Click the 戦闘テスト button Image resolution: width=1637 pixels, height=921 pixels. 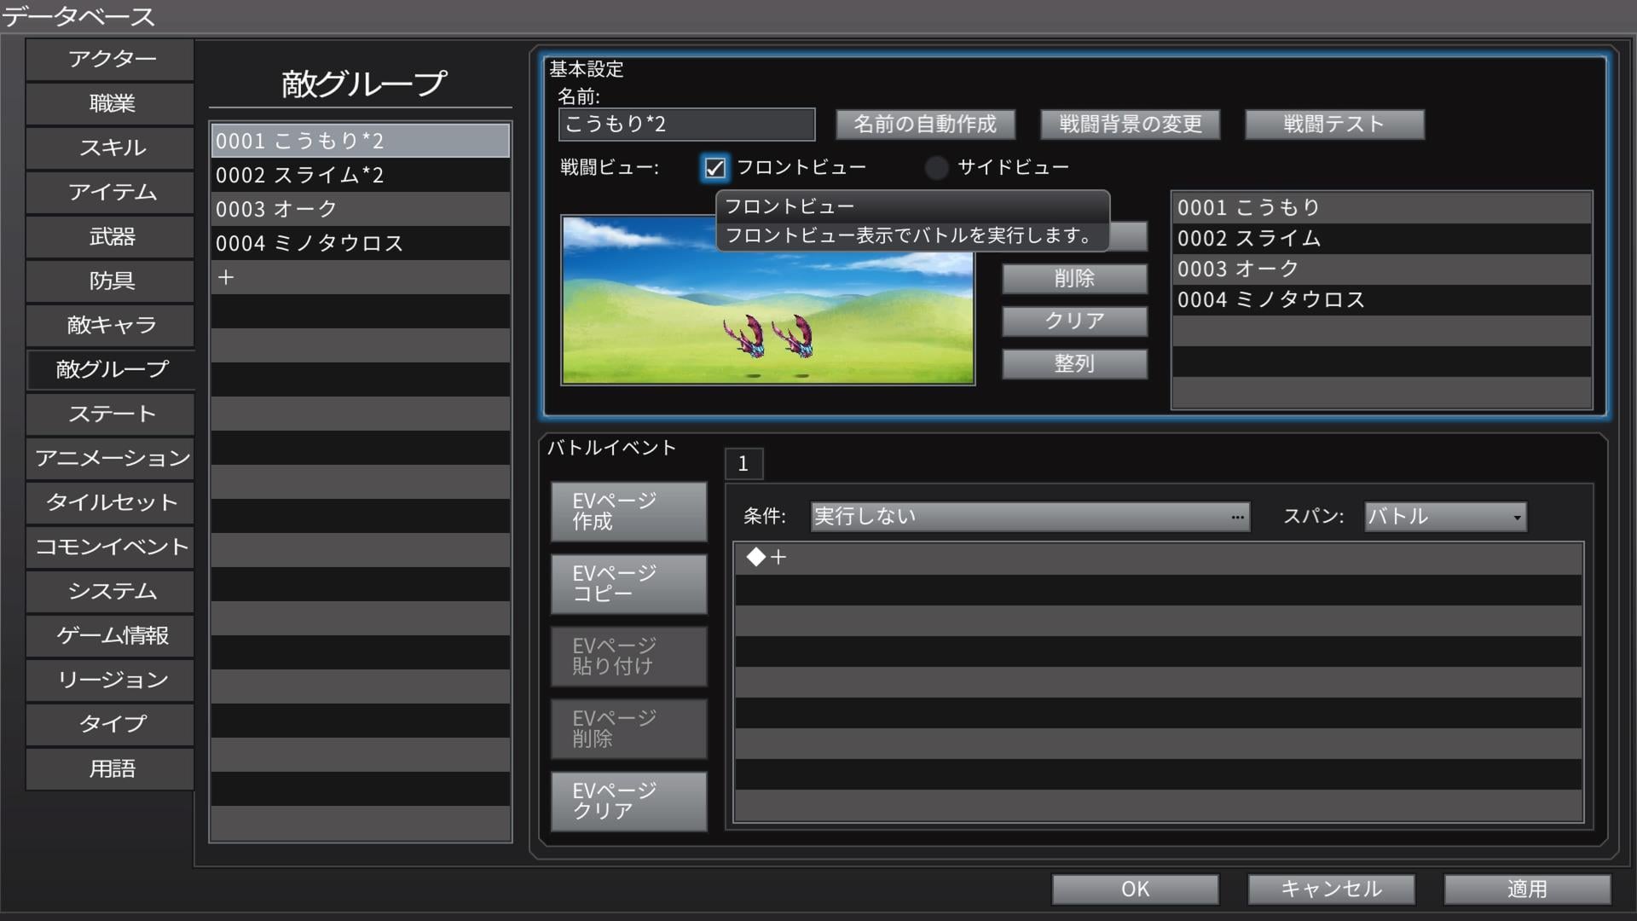1333,125
